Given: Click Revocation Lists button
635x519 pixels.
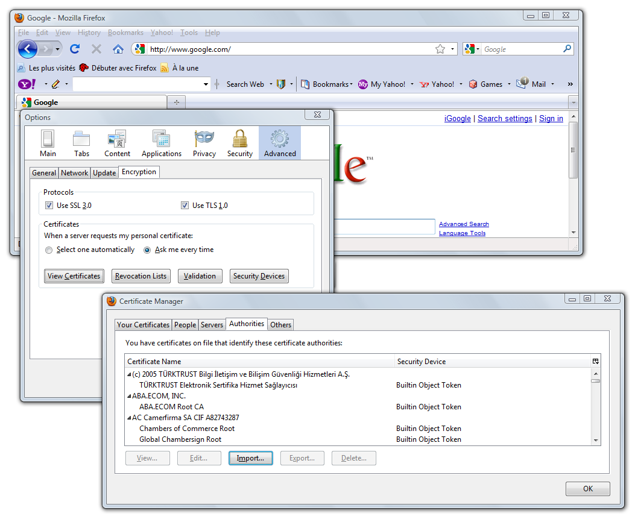Looking at the screenshot, I should coord(141,276).
